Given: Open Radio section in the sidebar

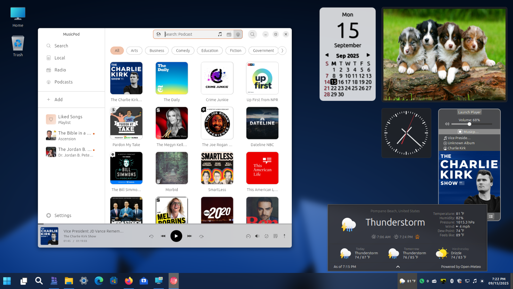Looking at the screenshot, I should pyautogui.click(x=60, y=70).
